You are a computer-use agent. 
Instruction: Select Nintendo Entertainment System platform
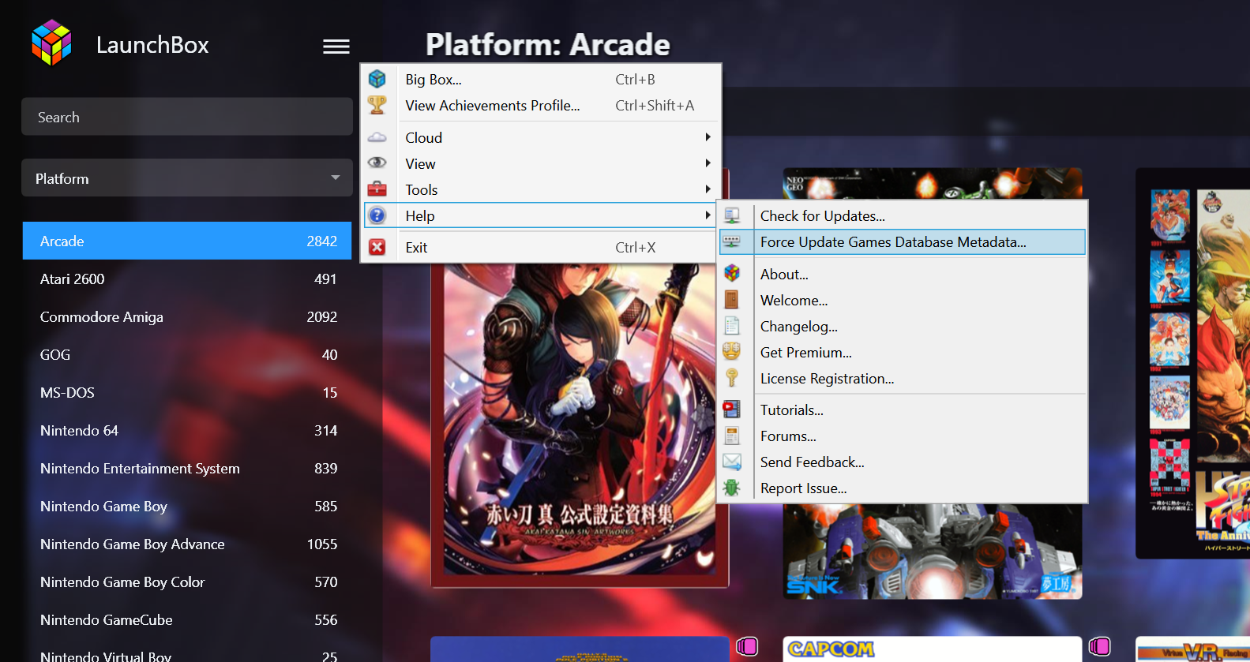coord(187,468)
